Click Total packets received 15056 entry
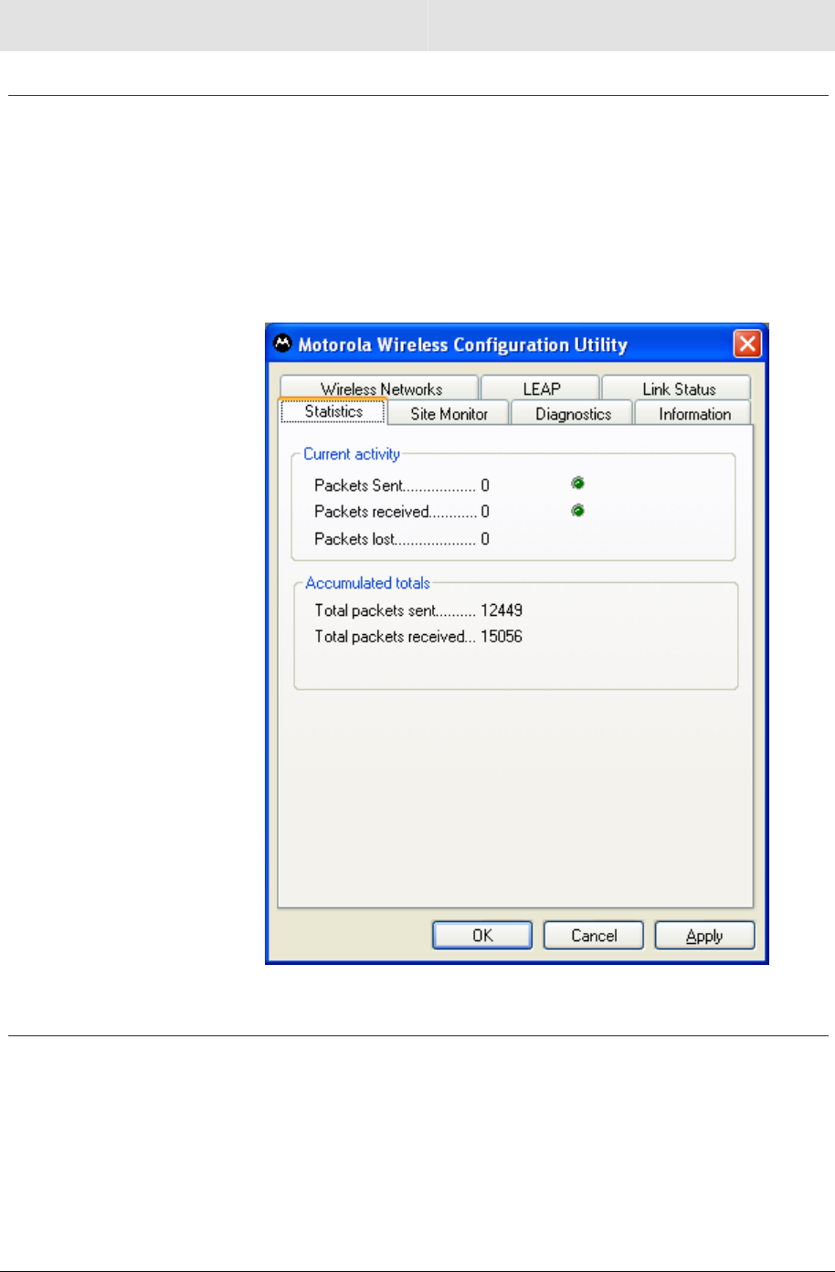 [x=418, y=637]
